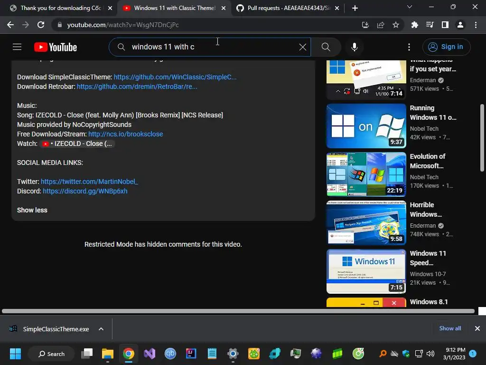Open YouTube settings three-dot menu
The width and height of the screenshot is (486, 365).
[409, 47]
